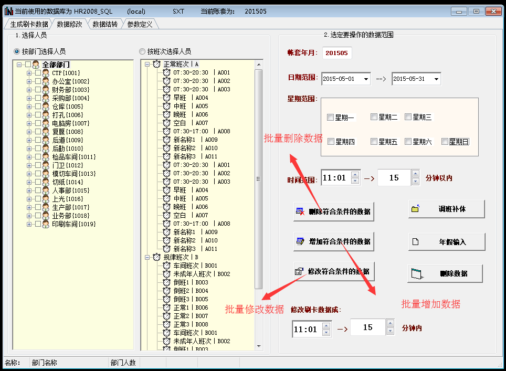
Task: Click the clock icon for 正常2 | B007
Action: click(166, 315)
